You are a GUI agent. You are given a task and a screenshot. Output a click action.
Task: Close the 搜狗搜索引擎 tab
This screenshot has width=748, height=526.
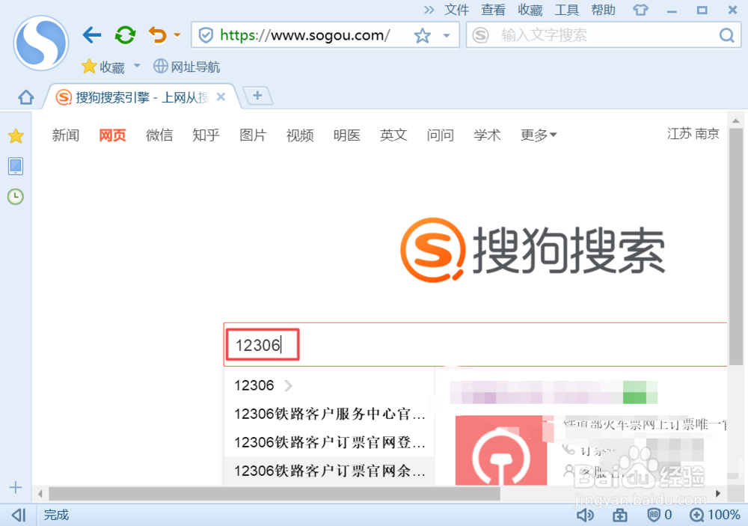(221, 97)
